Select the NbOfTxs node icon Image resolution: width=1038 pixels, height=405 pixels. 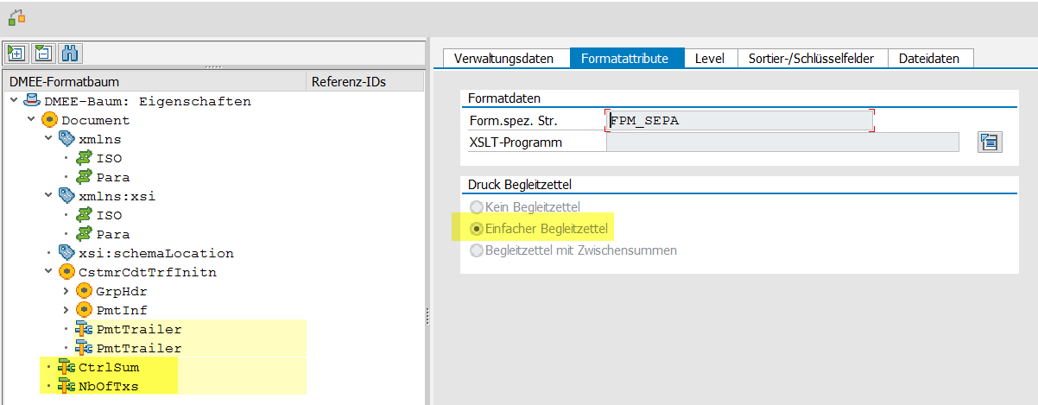click(x=66, y=386)
